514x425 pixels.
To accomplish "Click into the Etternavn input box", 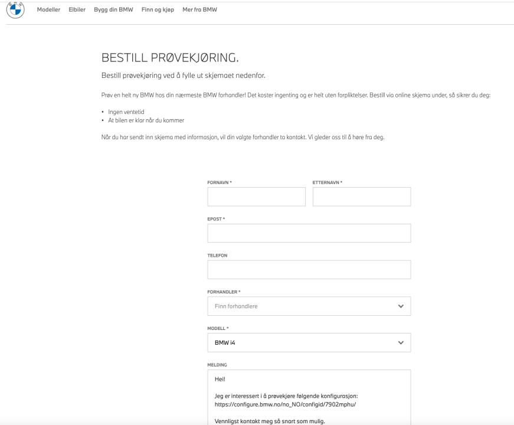I will pos(361,197).
